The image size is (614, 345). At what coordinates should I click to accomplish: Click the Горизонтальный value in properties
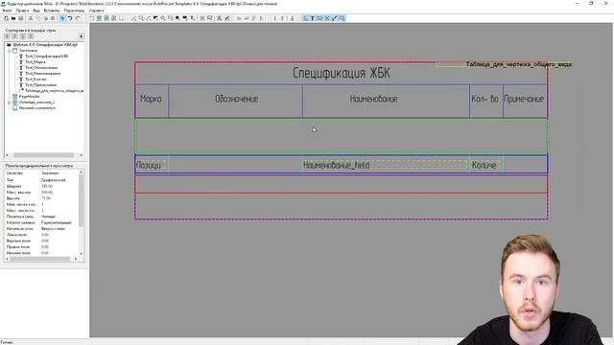pos(57,222)
